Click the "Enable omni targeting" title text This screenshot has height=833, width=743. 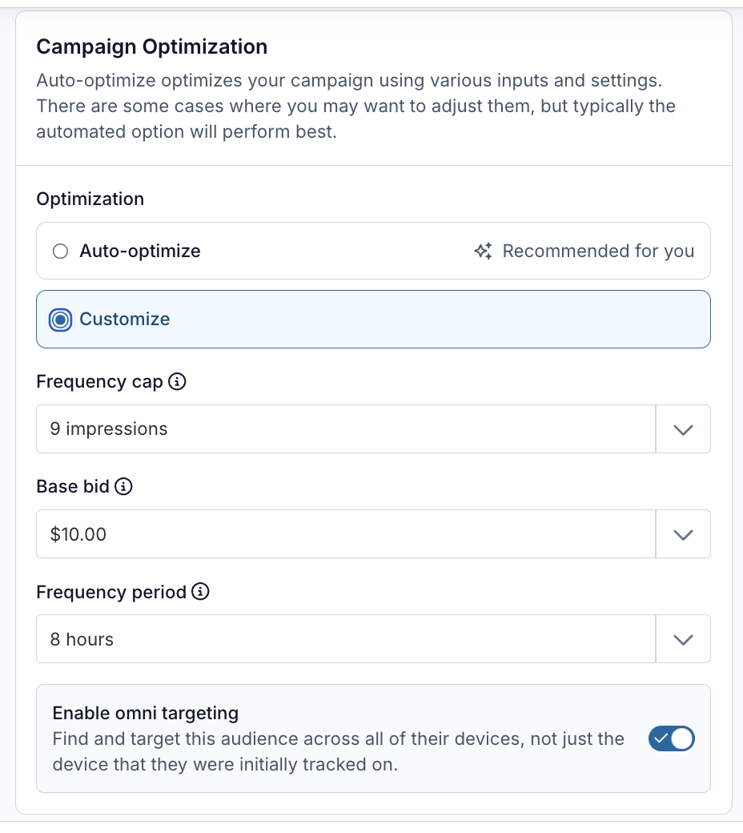tap(146, 713)
